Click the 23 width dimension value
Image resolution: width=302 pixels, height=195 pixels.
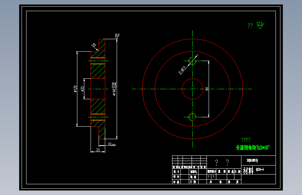98,150
